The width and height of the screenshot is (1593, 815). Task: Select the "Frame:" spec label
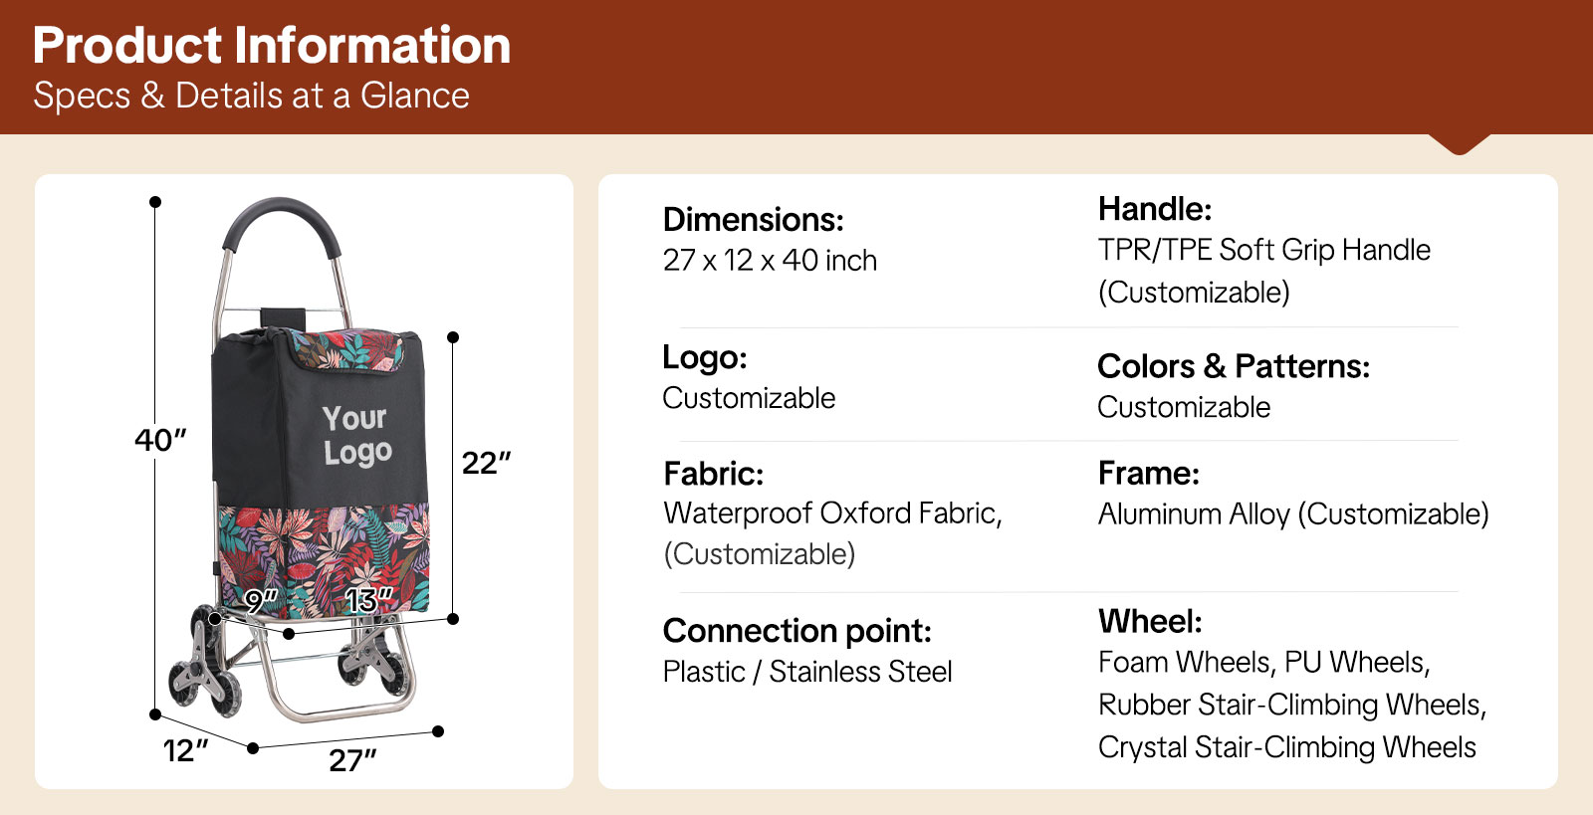(x=1148, y=474)
